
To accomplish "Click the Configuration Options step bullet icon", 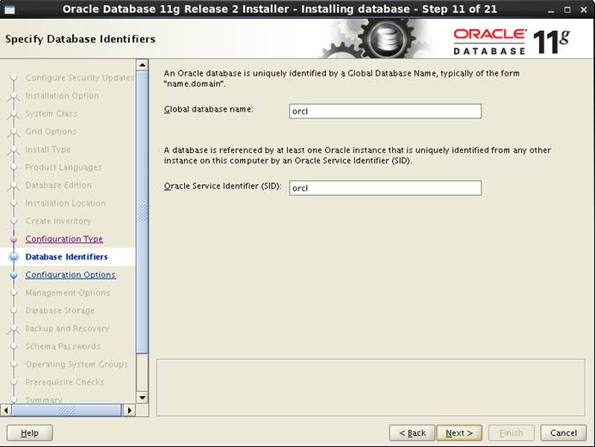I will click(14, 275).
